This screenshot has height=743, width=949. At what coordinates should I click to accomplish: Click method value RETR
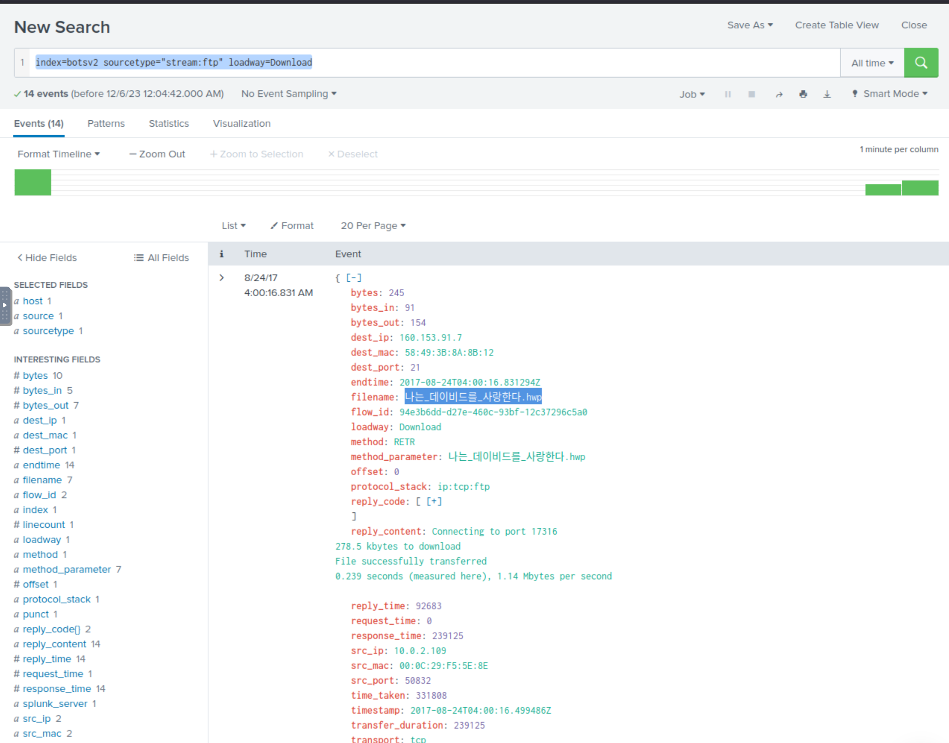click(404, 442)
